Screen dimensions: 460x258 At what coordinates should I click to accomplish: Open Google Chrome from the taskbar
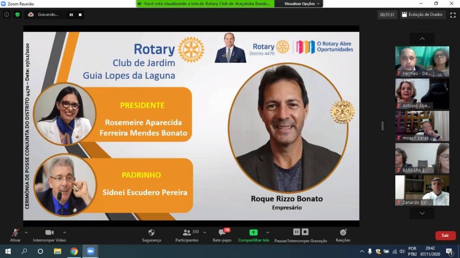tap(74, 251)
